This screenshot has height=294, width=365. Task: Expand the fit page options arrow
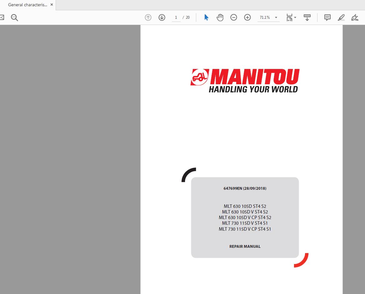click(x=295, y=17)
